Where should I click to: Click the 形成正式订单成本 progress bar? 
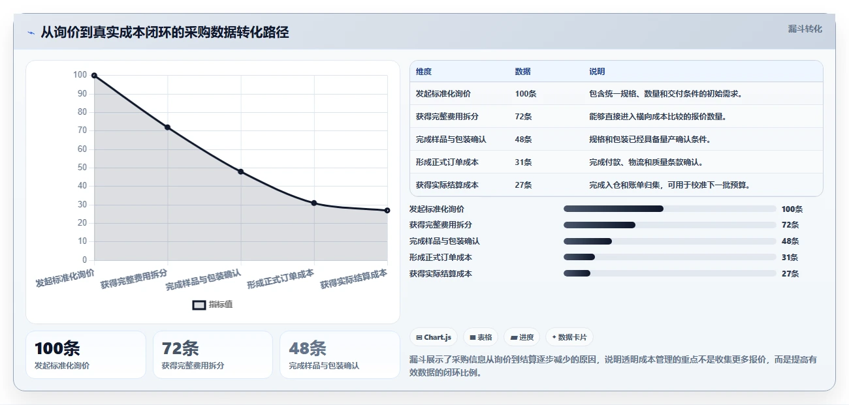(x=669, y=257)
